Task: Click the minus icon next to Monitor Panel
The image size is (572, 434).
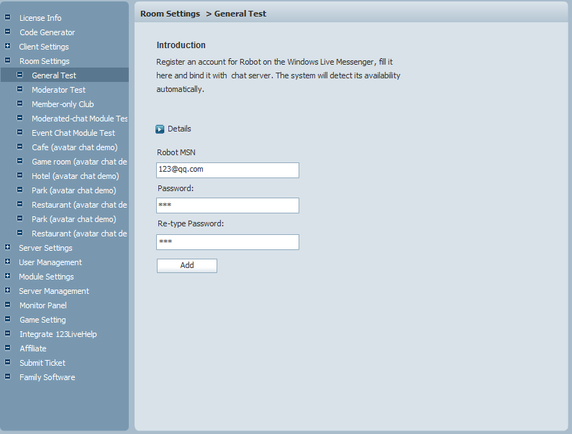Action: tap(7, 305)
